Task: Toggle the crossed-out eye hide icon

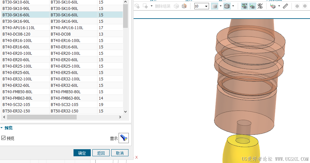Action: 260,6
